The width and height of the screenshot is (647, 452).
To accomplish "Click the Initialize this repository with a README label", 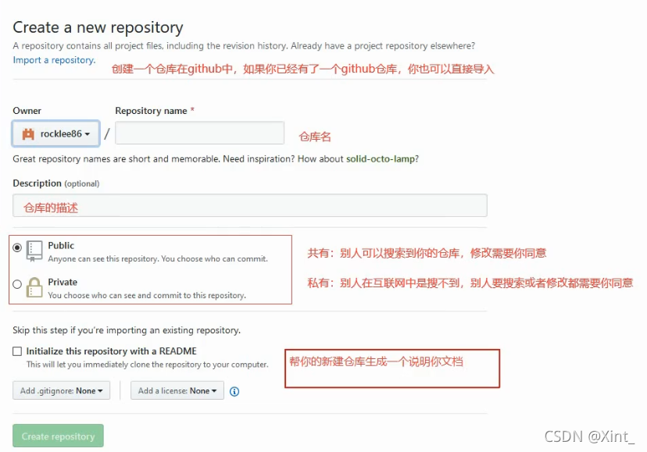I will pos(112,351).
